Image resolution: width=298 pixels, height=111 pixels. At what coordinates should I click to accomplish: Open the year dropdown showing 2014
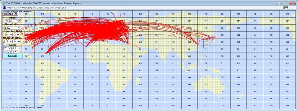(x=13, y=52)
